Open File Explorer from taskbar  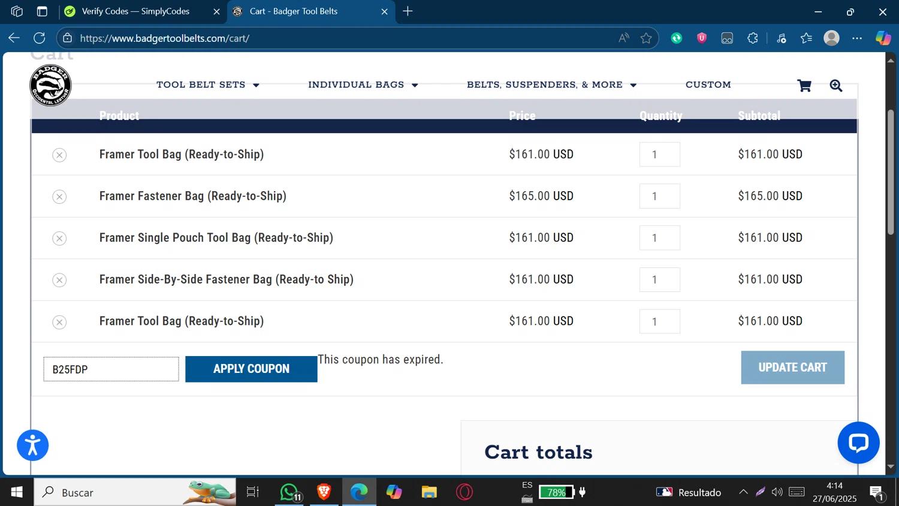point(429,492)
